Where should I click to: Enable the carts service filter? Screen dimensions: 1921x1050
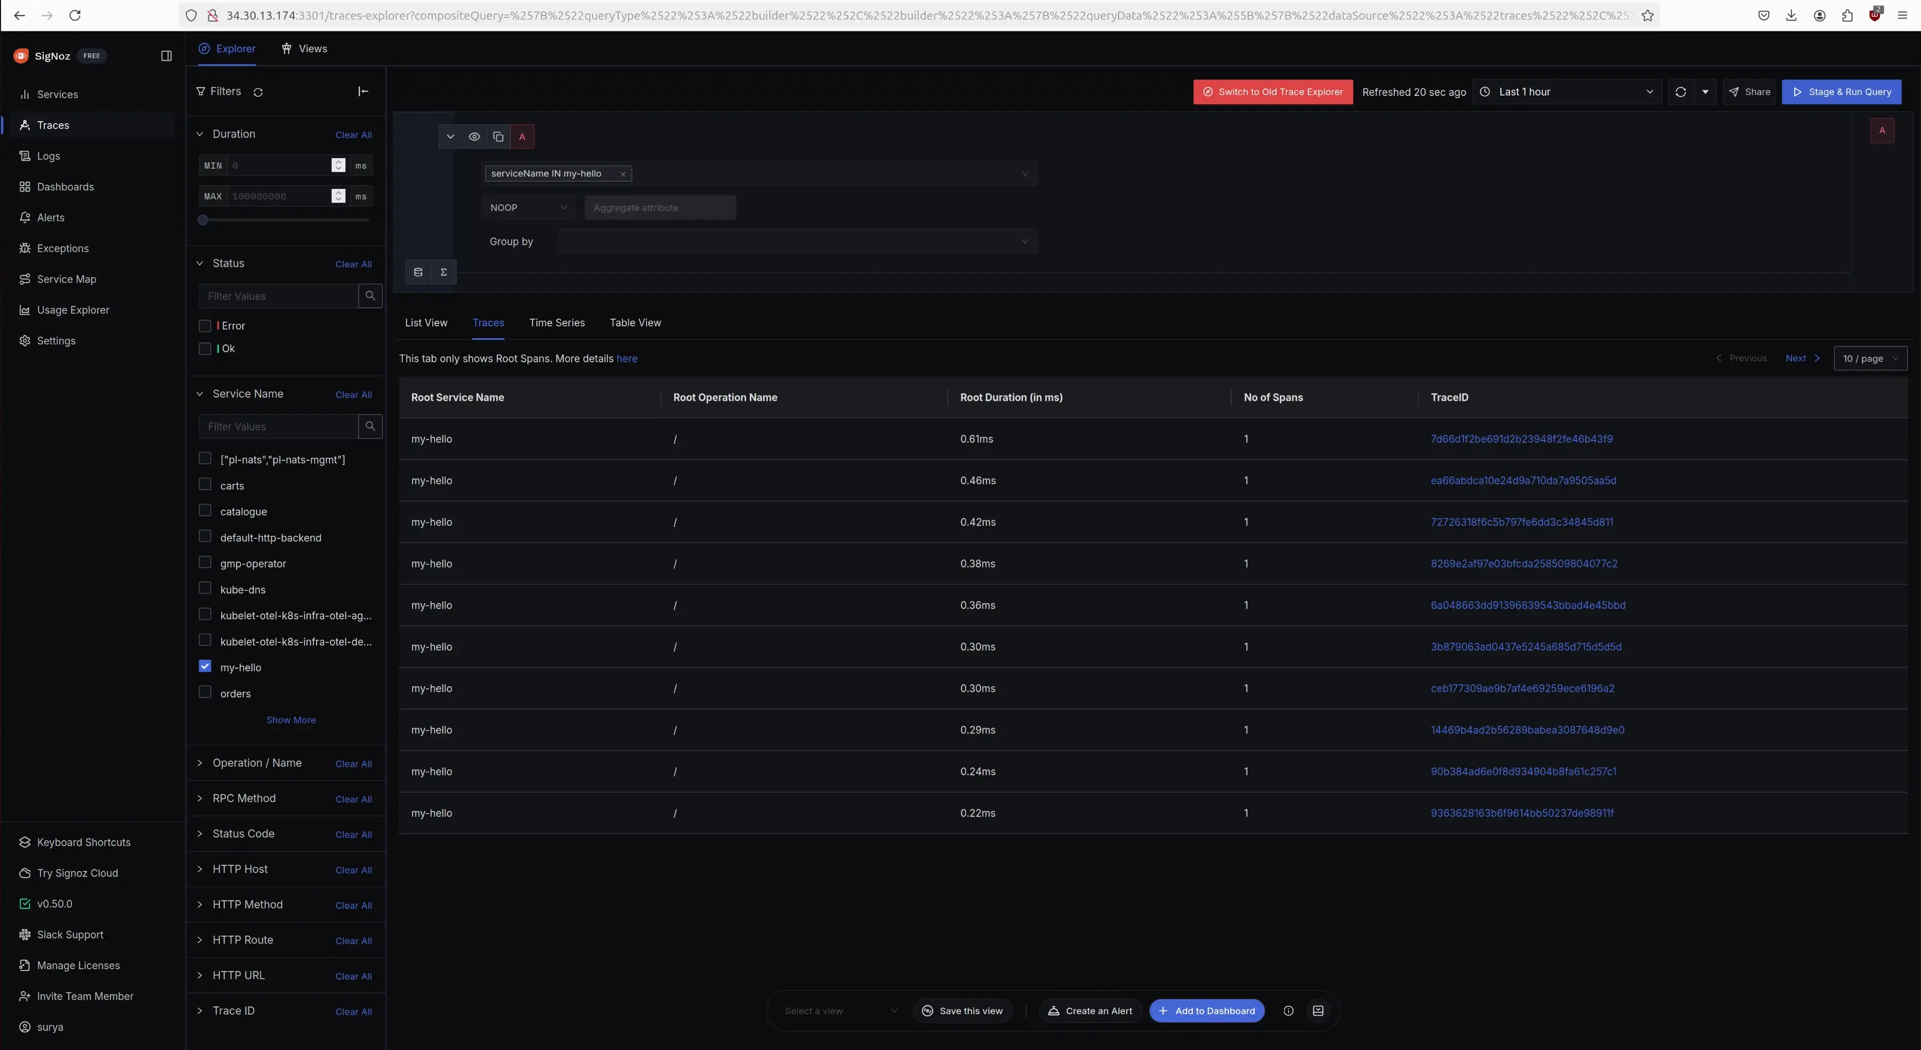click(205, 485)
